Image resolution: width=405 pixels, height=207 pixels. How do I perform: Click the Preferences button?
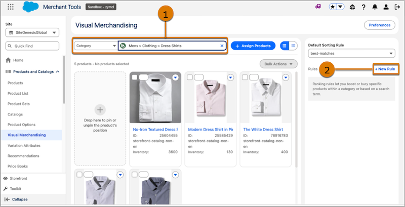[x=379, y=25]
